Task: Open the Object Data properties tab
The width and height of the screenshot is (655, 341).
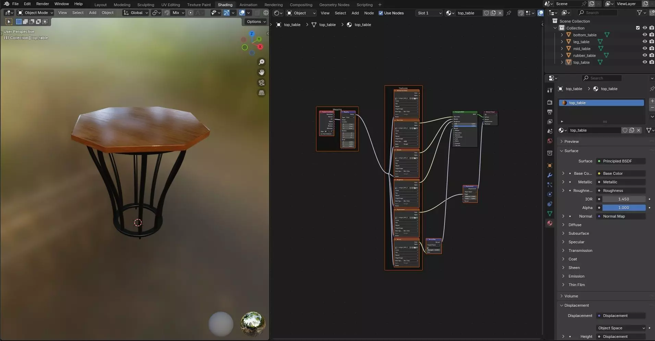Action: click(x=550, y=214)
